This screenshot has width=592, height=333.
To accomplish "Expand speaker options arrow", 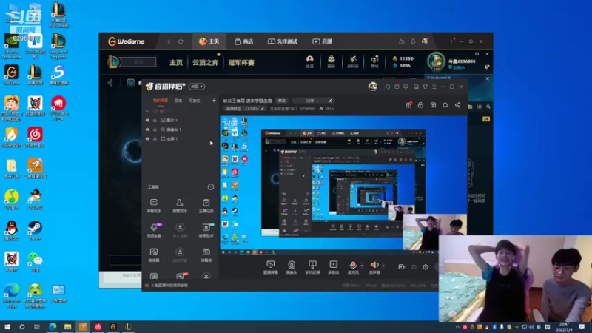I will click(x=383, y=266).
